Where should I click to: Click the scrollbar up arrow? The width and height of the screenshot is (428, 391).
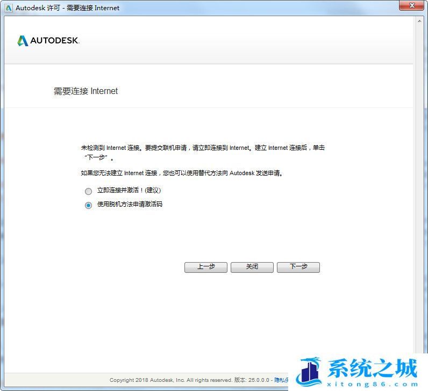[x=419, y=21]
